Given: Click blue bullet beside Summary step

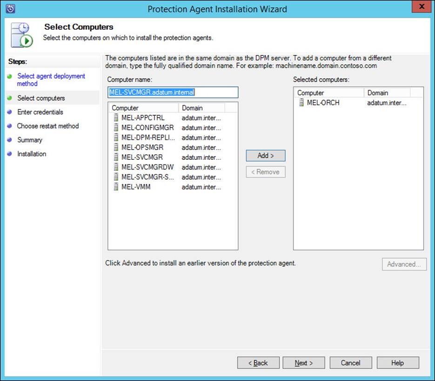Looking at the screenshot, I should point(10,140).
